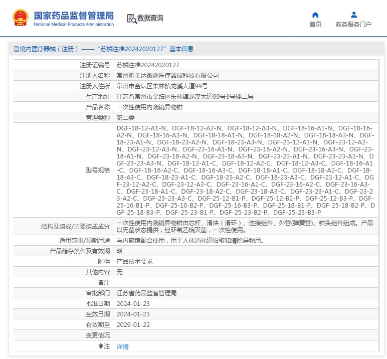This screenshot has height=359, width=387.
Task: Open the data query search icon
Action: tap(132, 19)
